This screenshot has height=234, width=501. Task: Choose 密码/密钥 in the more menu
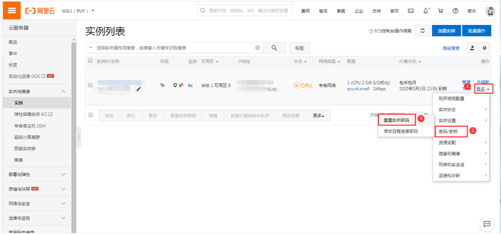pos(448,131)
